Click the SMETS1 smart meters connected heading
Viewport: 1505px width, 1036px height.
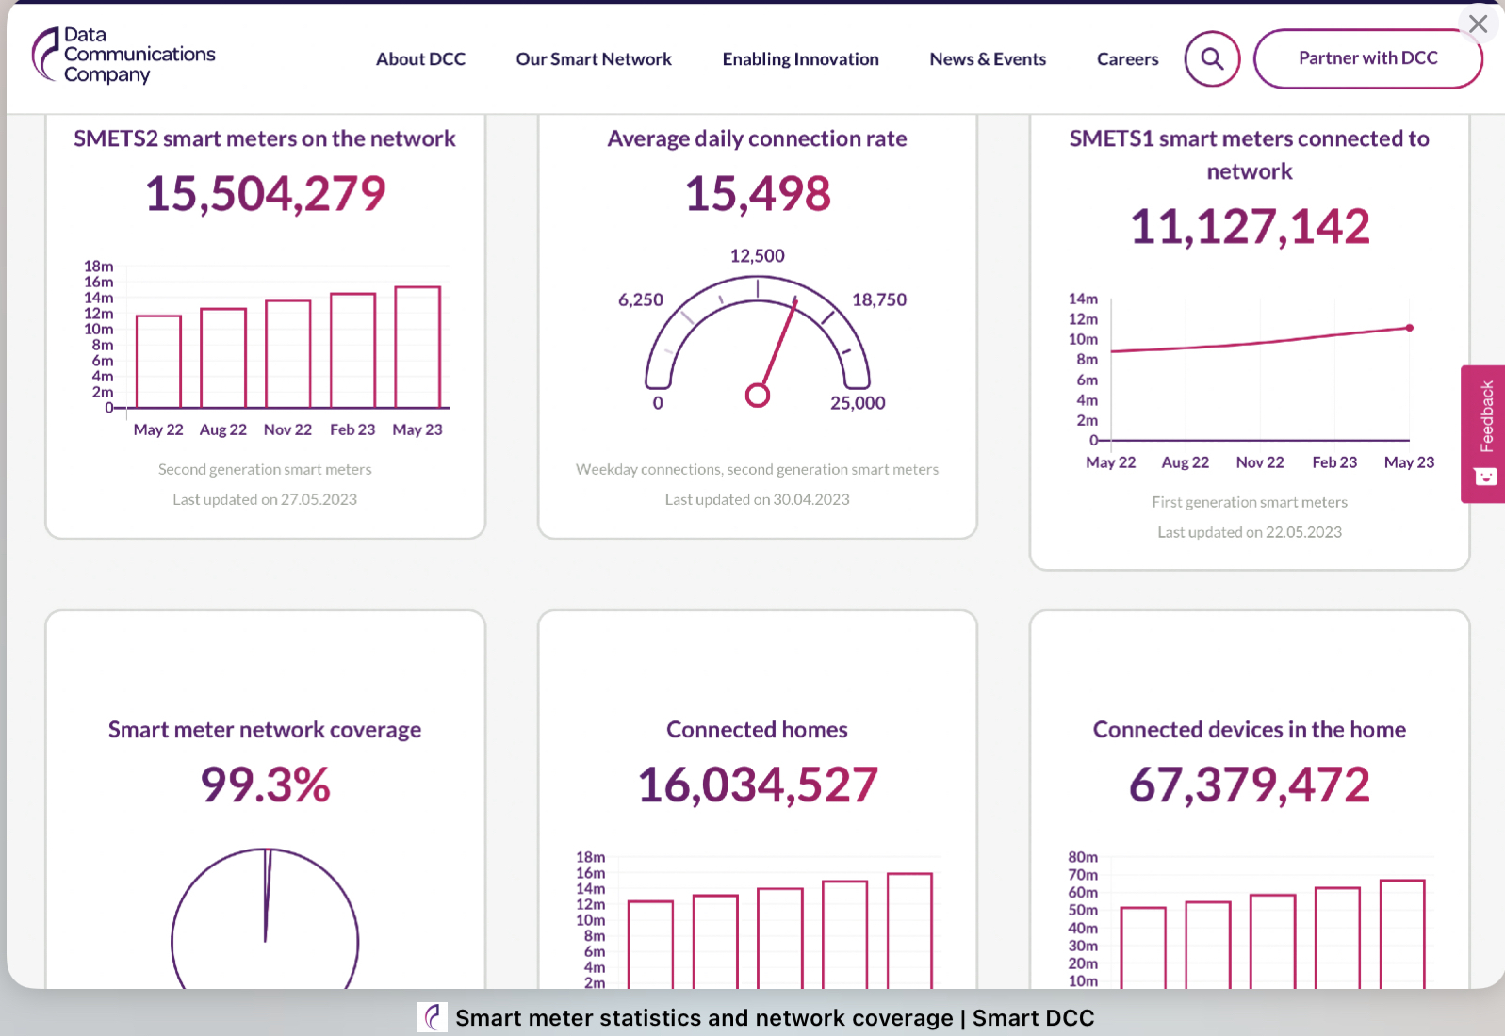(x=1249, y=154)
